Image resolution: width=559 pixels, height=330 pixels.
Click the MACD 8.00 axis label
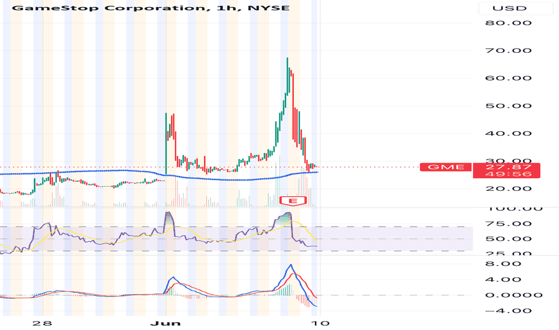coord(503,263)
